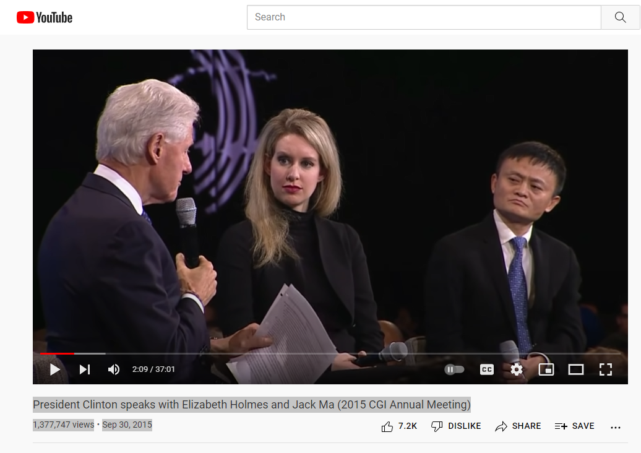Viewport: 641px width, 453px height.
Task: Mute the video using the speaker icon
Action: [x=114, y=369]
